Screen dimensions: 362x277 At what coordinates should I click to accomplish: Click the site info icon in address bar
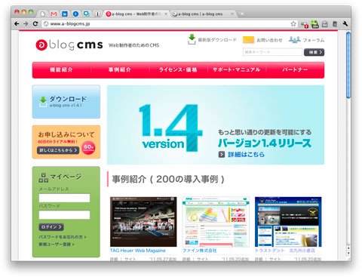(46, 24)
